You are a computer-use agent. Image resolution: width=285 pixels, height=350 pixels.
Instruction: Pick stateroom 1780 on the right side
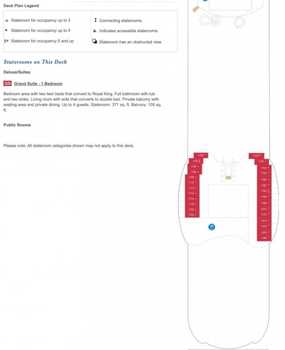pyautogui.click(x=264, y=238)
